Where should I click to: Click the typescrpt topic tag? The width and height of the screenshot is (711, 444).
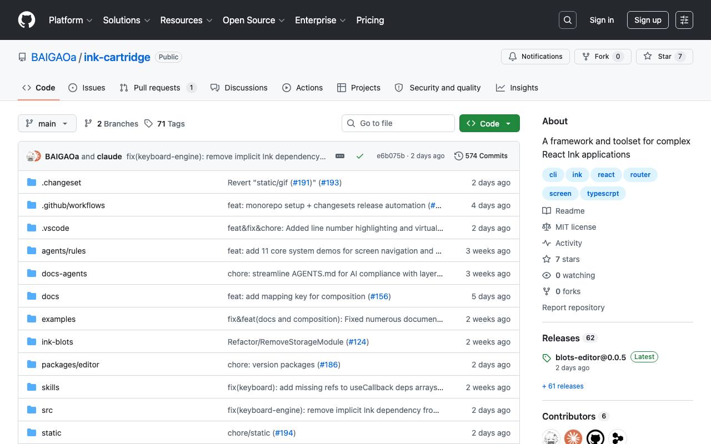coord(603,194)
